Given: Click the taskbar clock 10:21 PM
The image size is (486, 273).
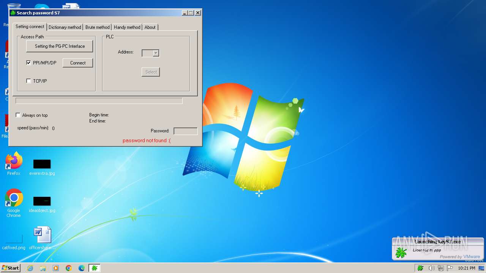Looking at the screenshot, I should pyautogui.click(x=467, y=268).
